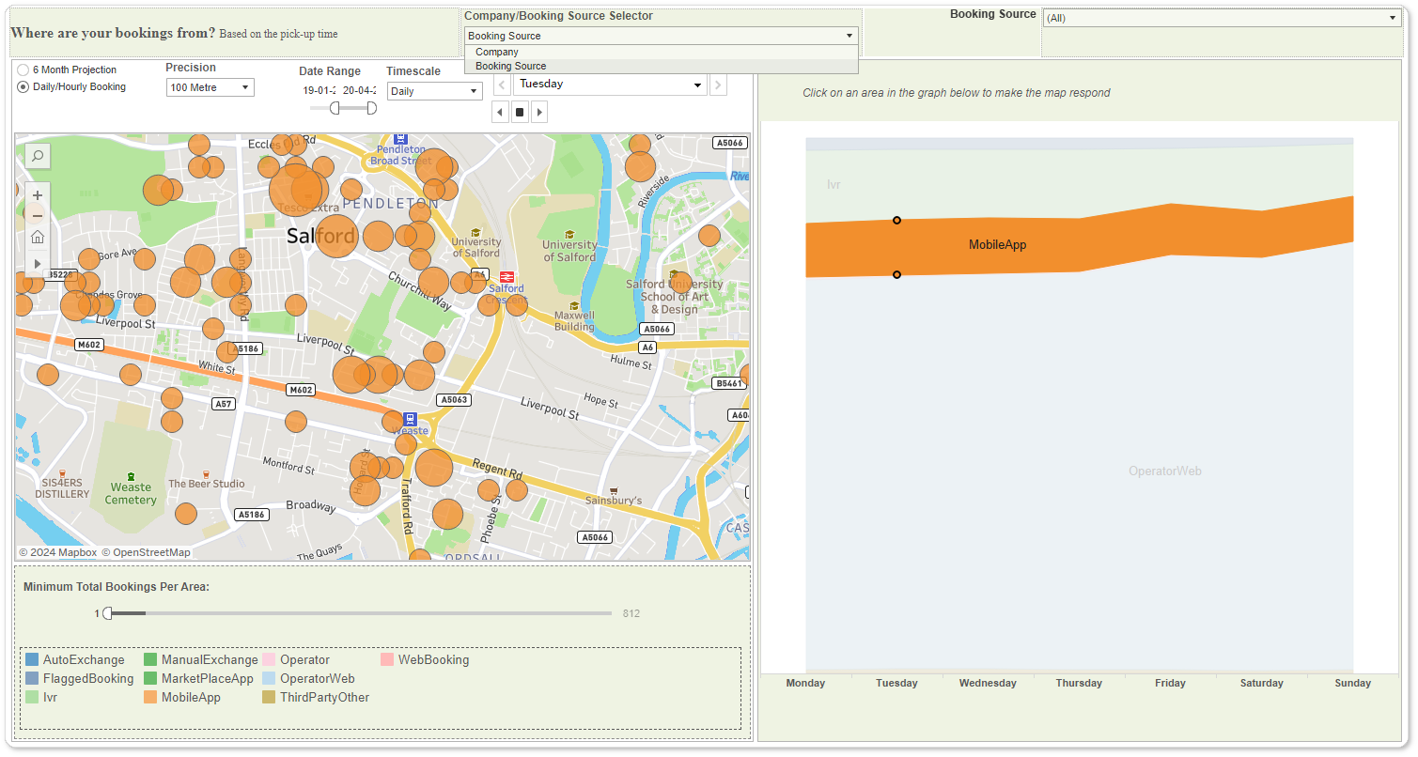Click the WebBooking legend swatch

point(387,660)
